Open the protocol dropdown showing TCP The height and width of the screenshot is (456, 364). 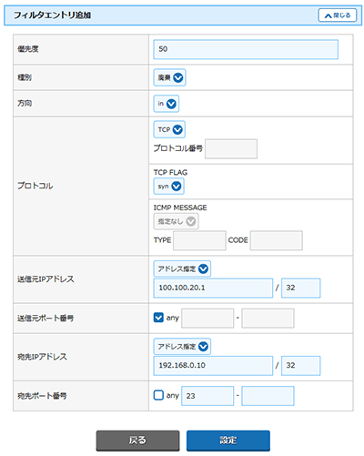169,129
